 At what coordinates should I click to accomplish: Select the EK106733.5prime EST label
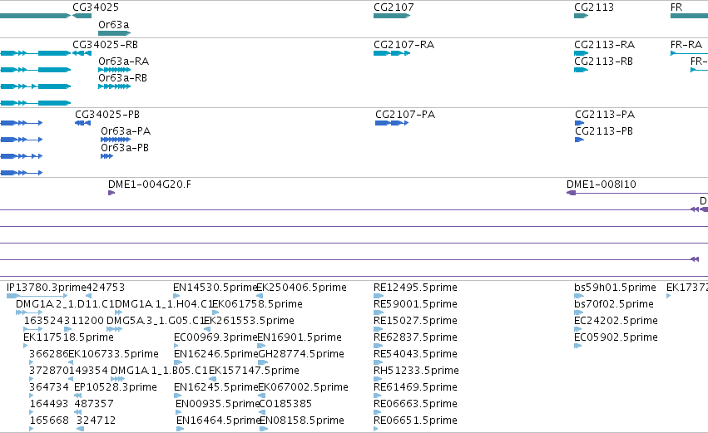coord(114,354)
